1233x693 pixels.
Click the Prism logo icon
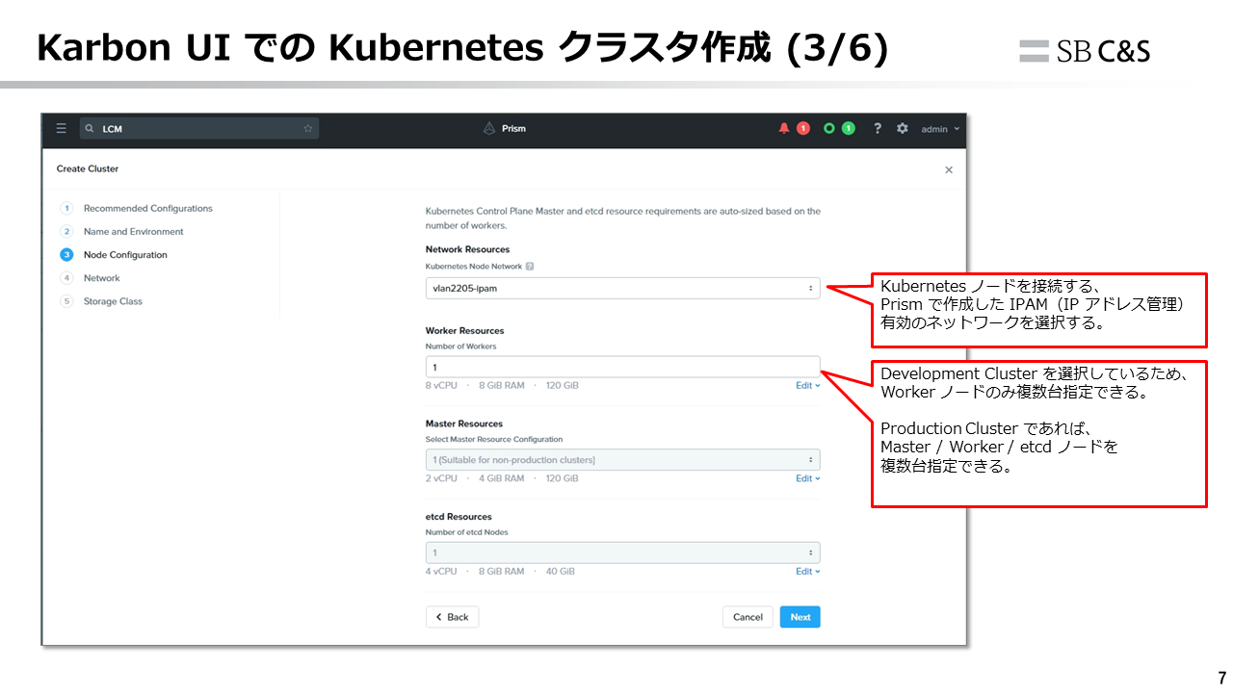489,128
